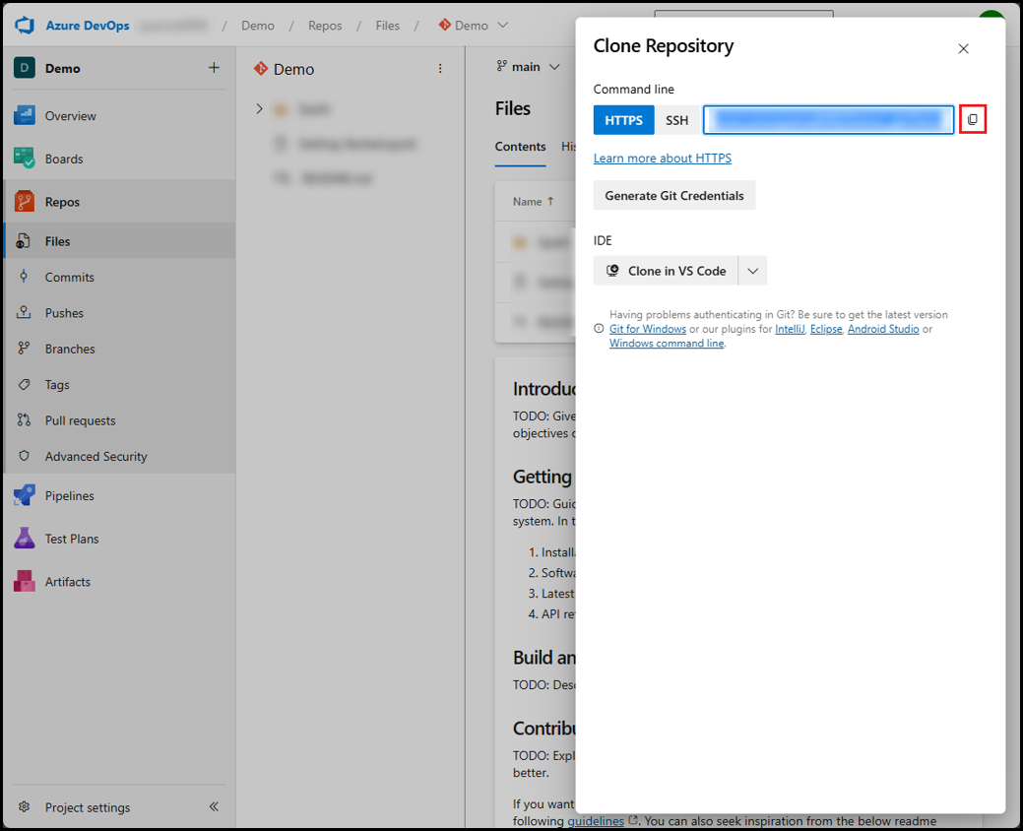1023x831 pixels.
Task: Click the Azure DevOps title text
Action: tap(88, 26)
